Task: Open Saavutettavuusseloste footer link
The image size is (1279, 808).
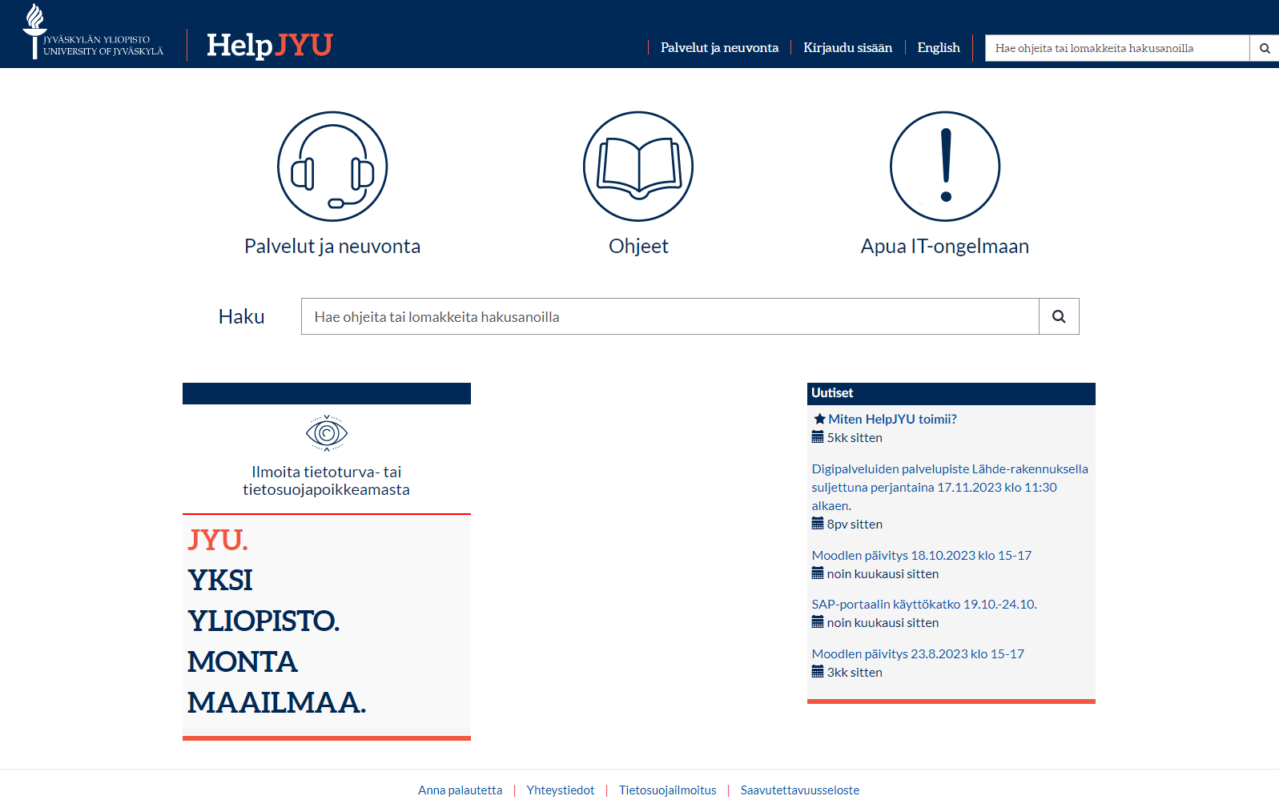Action: (x=800, y=790)
